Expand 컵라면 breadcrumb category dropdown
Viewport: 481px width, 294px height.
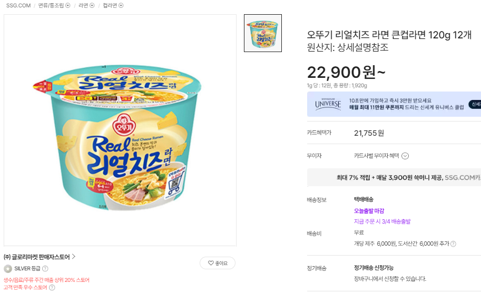click(121, 6)
